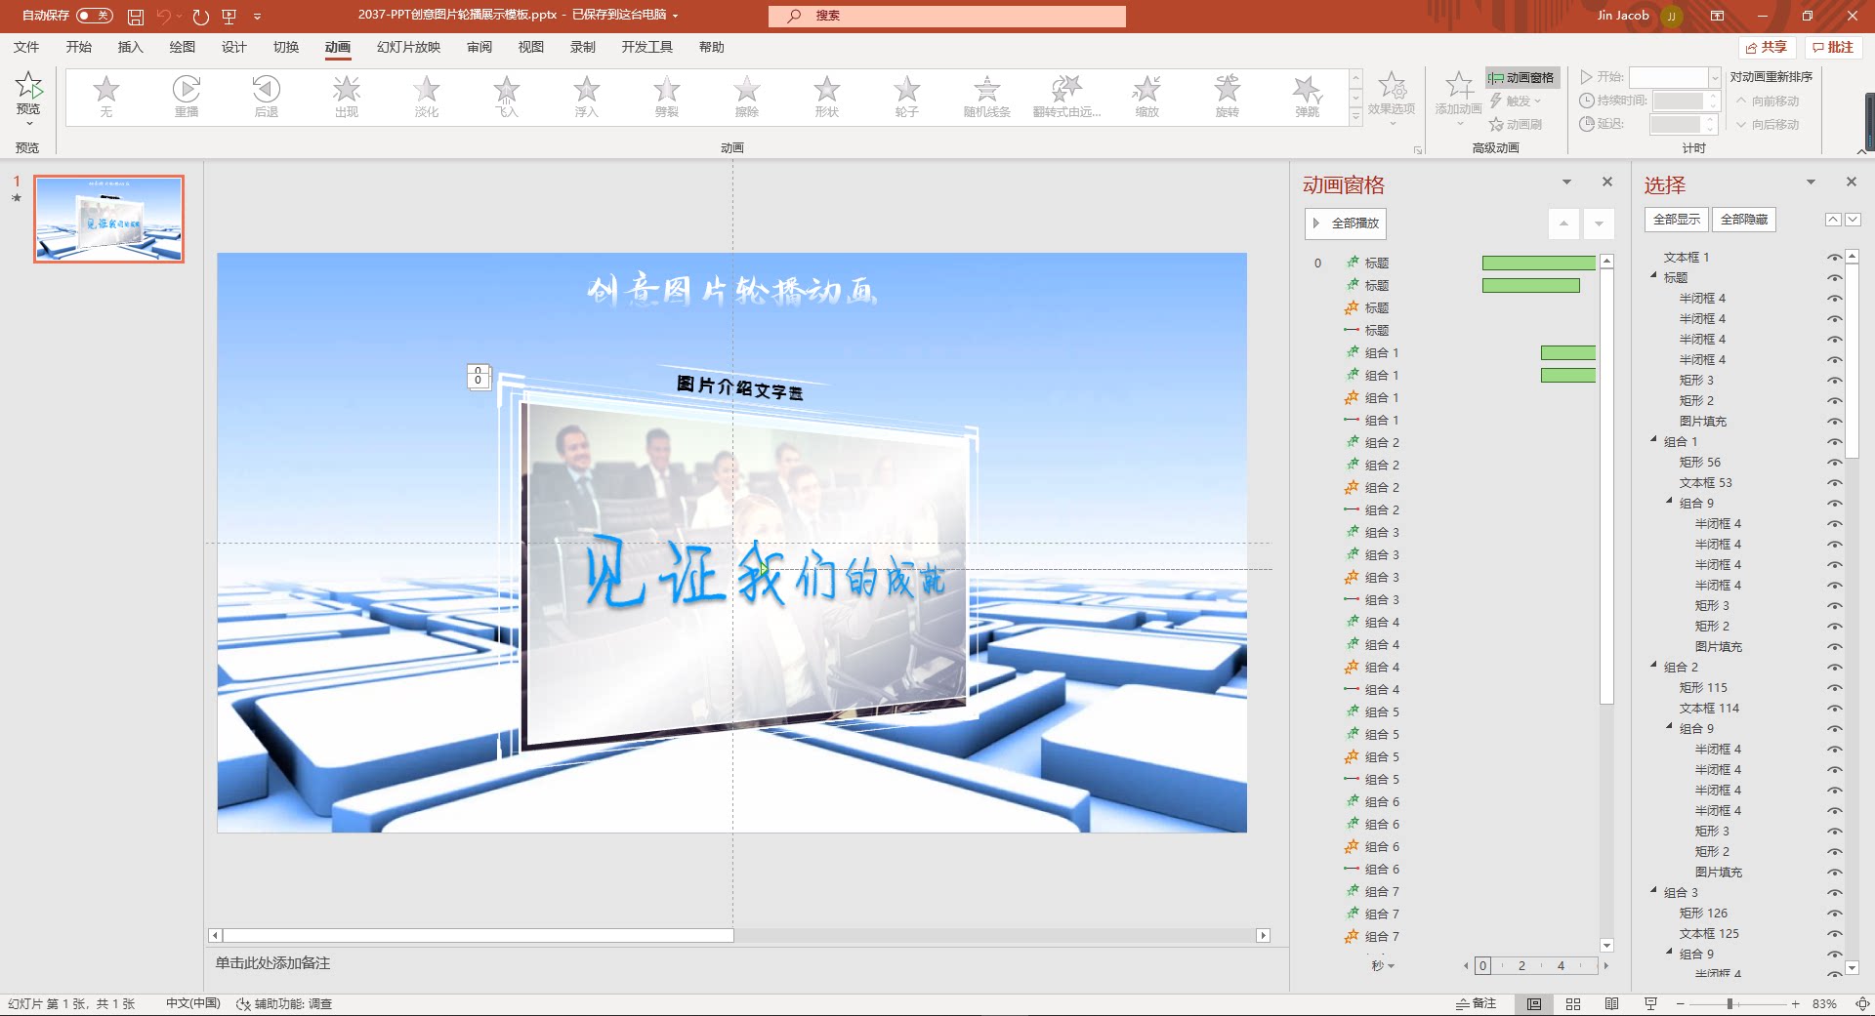Image resolution: width=1875 pixels, height=1016 pixels.
Task: Toggle visibility of 文本框 53
Action: (x=1835, y=483)
